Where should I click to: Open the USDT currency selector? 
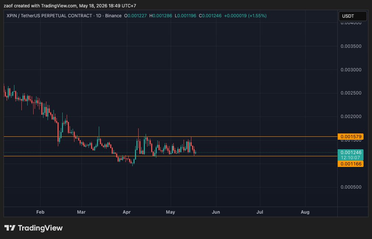click(352, 16)
